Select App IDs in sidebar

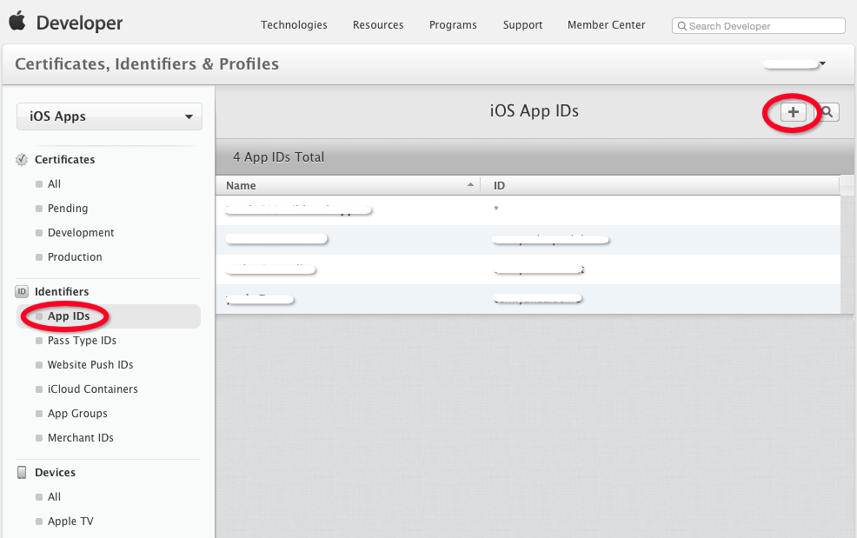pos(109,316)
